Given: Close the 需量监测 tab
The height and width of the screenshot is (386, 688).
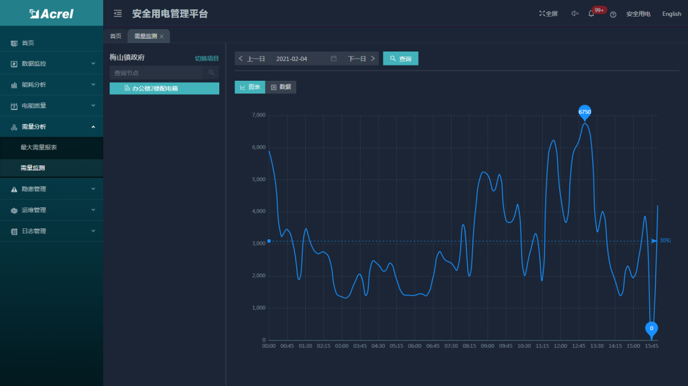Looking at the screenshot, I should pos(162,37).
